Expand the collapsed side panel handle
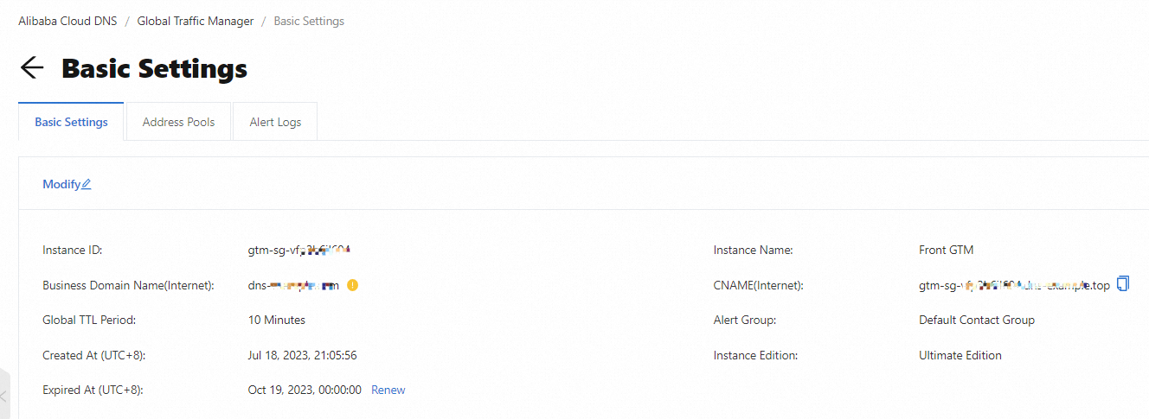 [x=4, y=396]
